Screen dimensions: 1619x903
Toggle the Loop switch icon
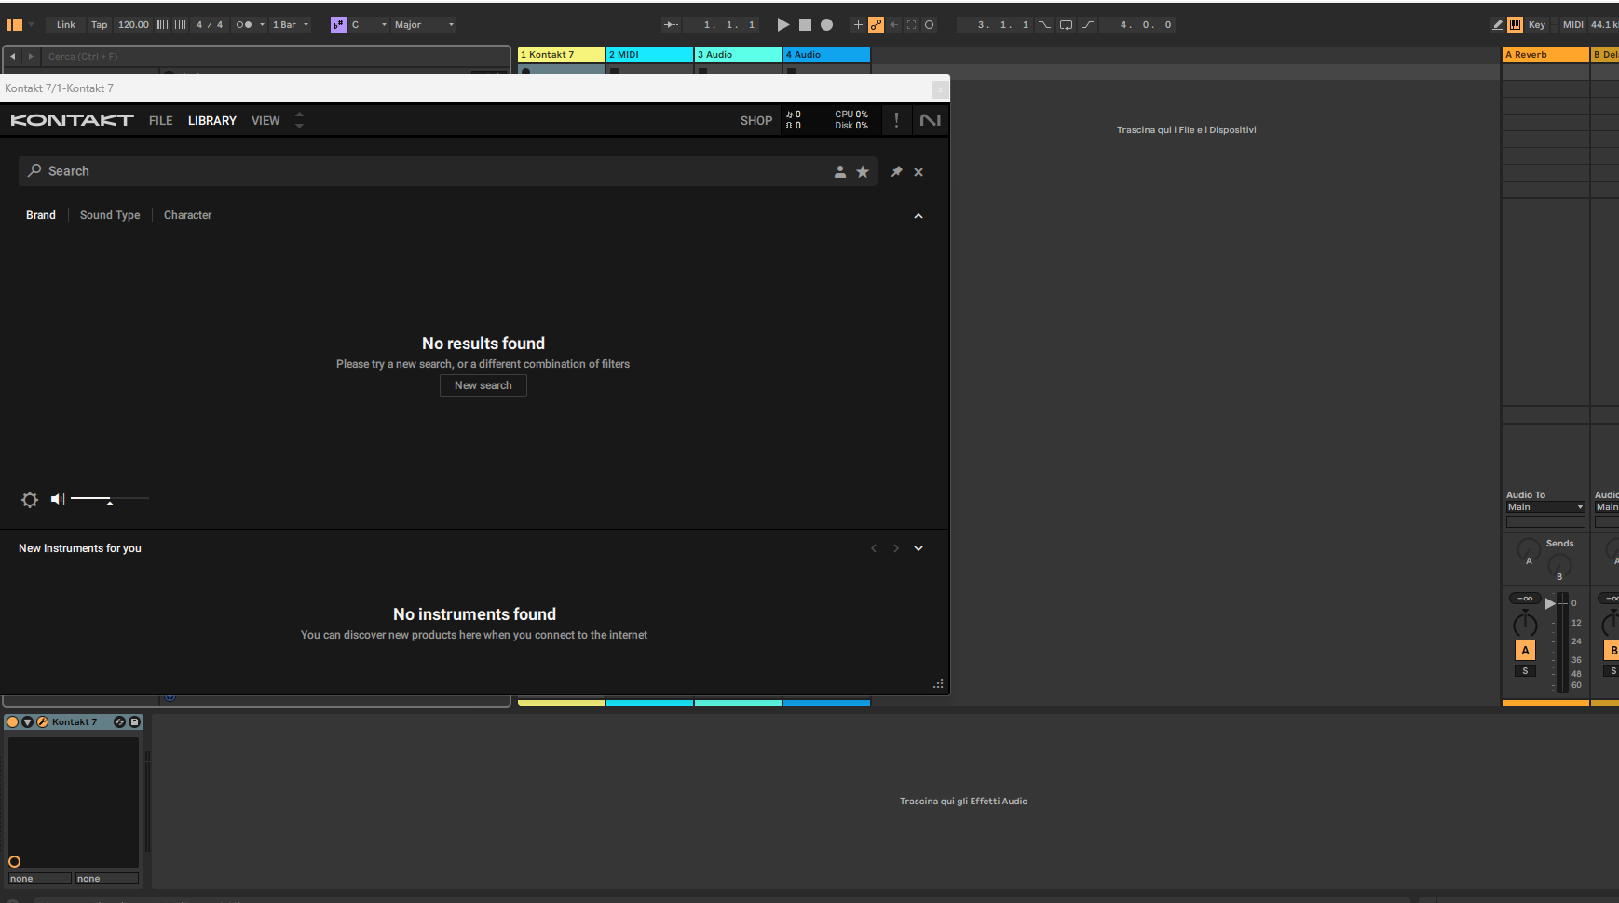[x=1066, y=25]
